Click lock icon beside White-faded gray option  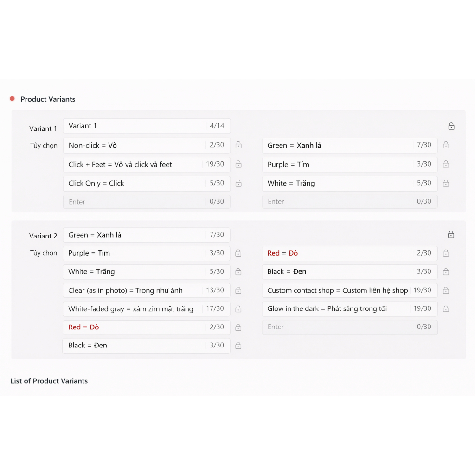pyautogui.click(x=238, y=308)
